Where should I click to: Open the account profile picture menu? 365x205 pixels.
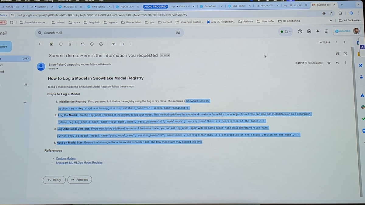pos(356,31)
